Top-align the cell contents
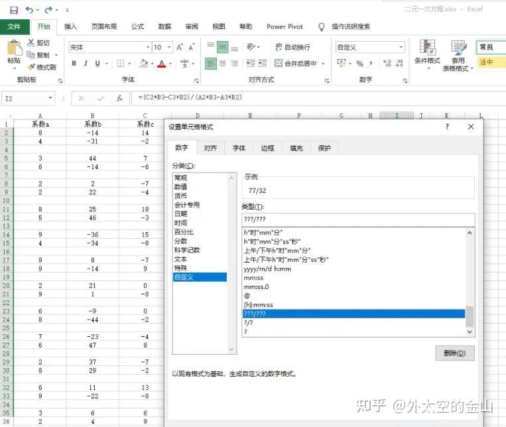The image size is (506, 427). 211,45
